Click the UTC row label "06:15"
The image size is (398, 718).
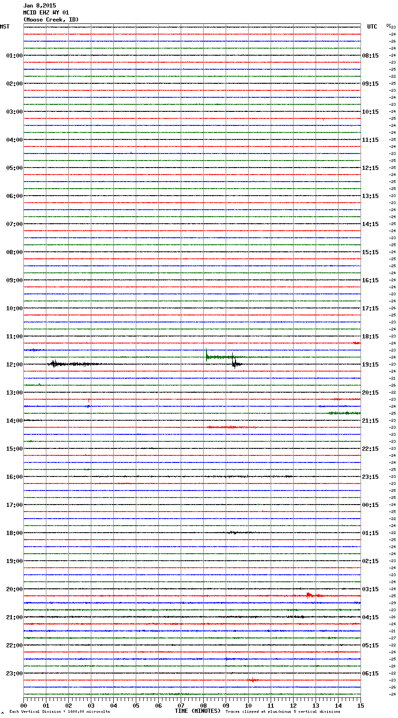[x=370, y=674]
